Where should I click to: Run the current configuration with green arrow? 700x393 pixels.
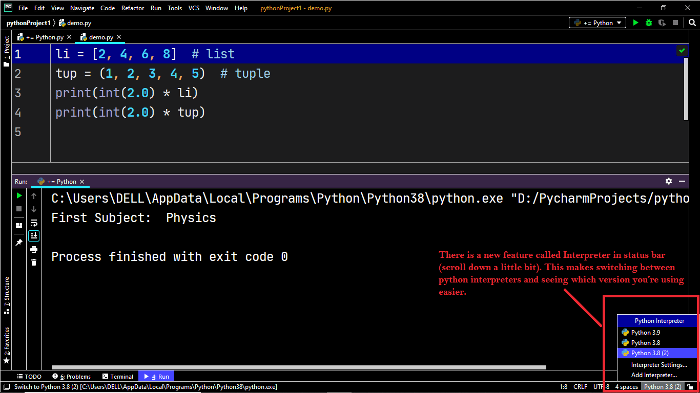635,23
